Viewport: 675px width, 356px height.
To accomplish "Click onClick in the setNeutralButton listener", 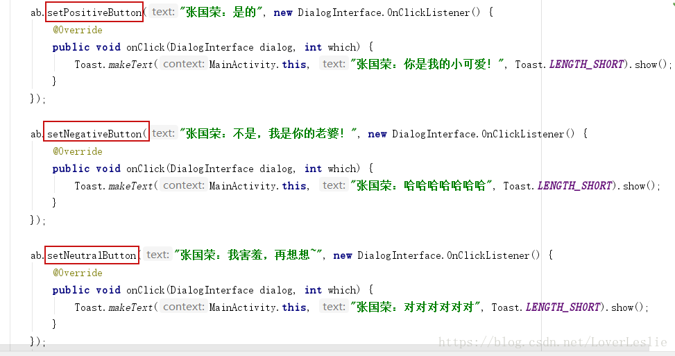I will coord(146,290).
